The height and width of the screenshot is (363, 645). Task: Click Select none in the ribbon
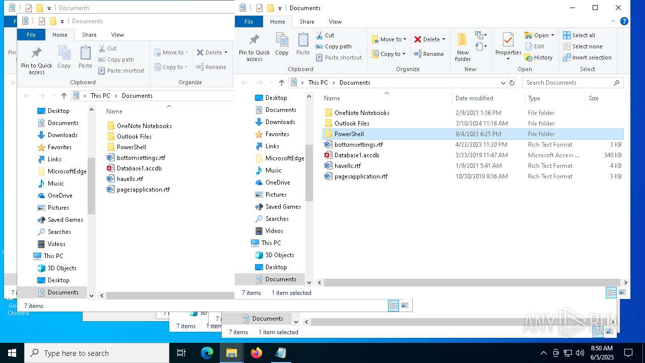583,46
